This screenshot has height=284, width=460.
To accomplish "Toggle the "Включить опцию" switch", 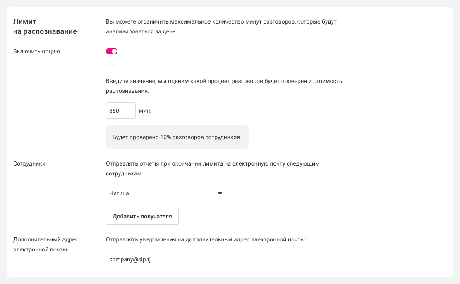I will pos(112,51).
